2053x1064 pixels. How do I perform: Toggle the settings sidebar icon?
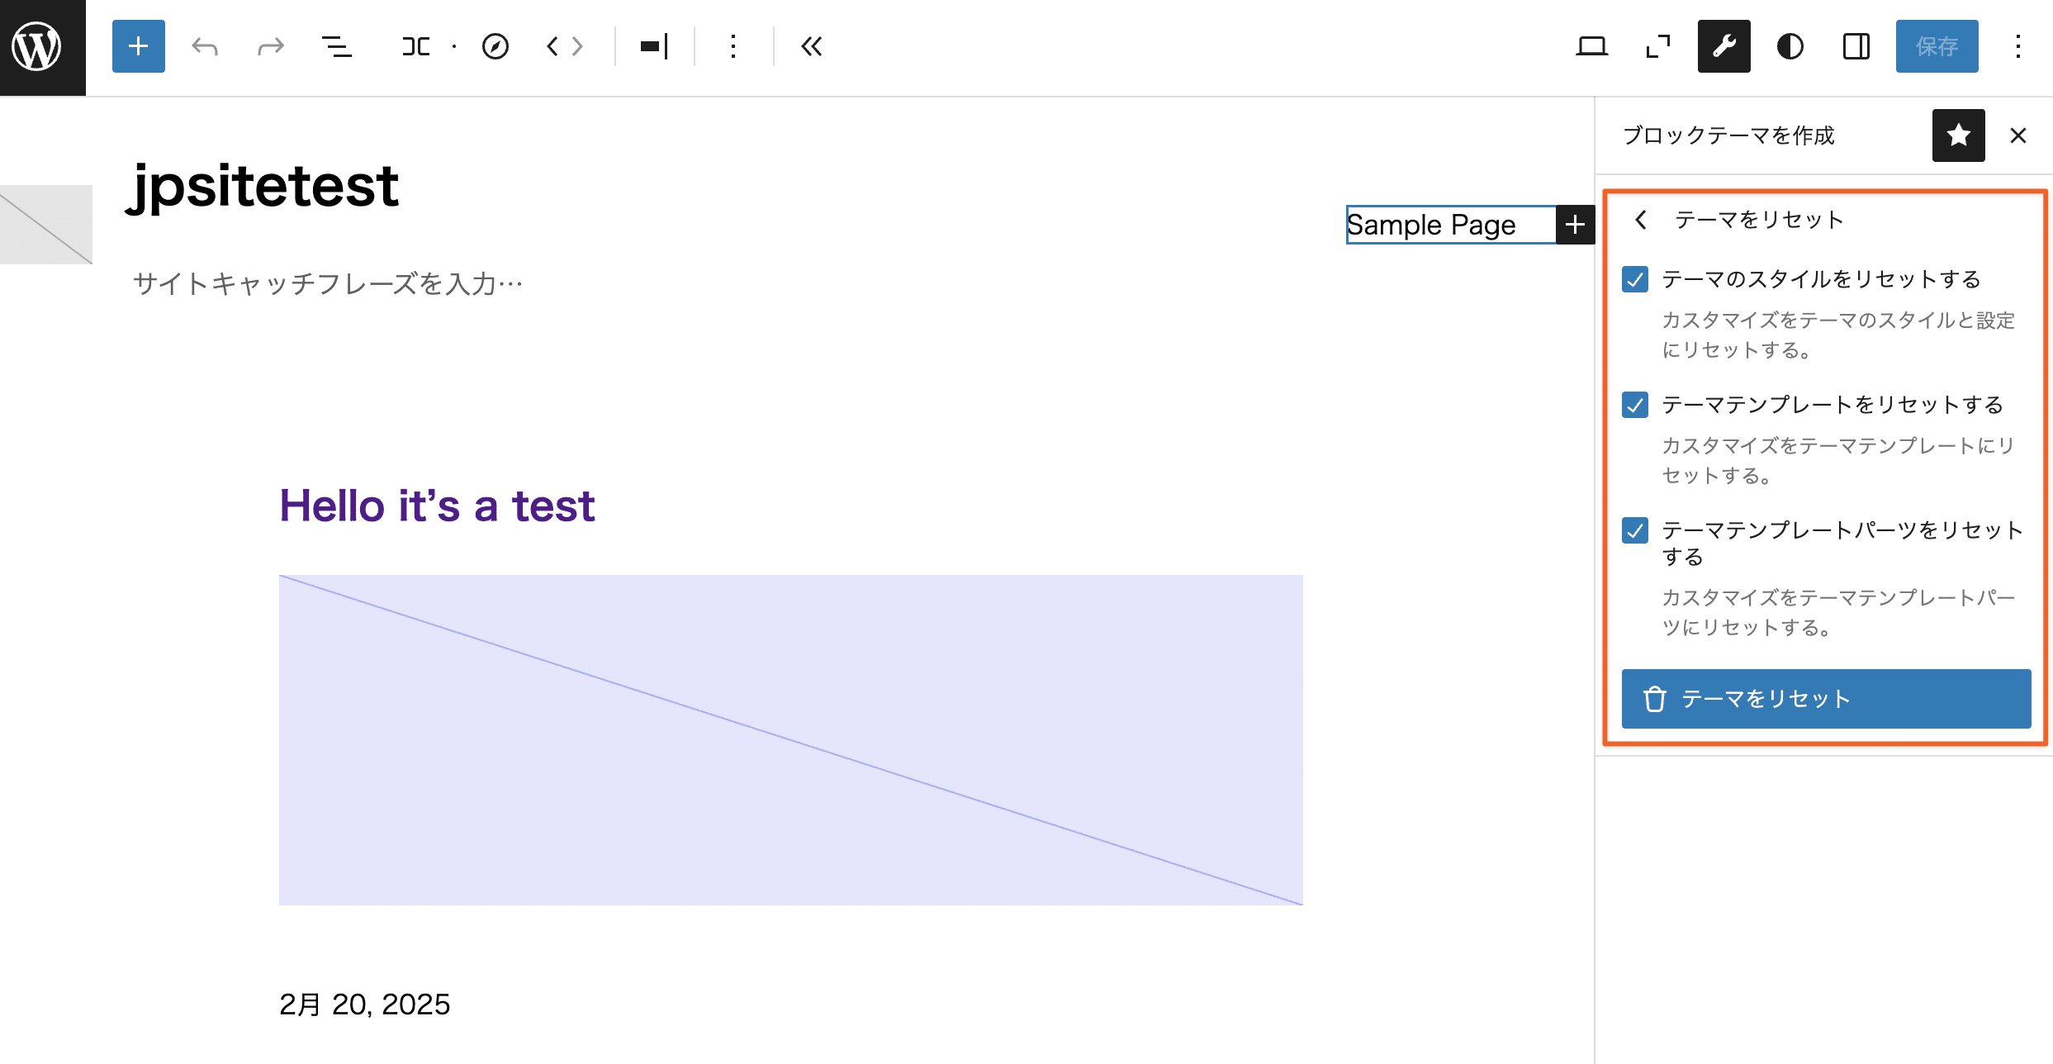point(1856,46)
